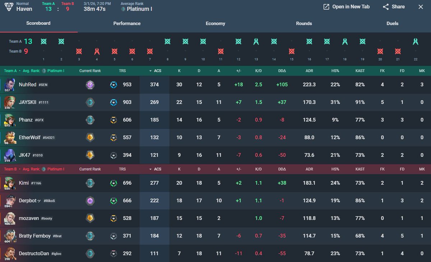Click DestructoDan's TRS tier icon

coord(113,253)
